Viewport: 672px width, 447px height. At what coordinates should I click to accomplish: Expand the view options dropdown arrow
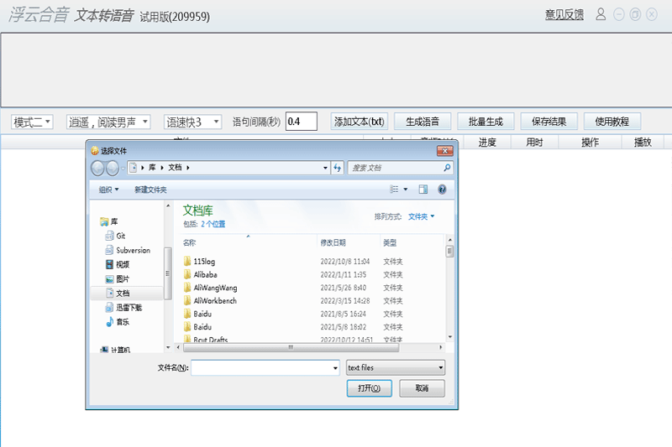click(406, 189)
